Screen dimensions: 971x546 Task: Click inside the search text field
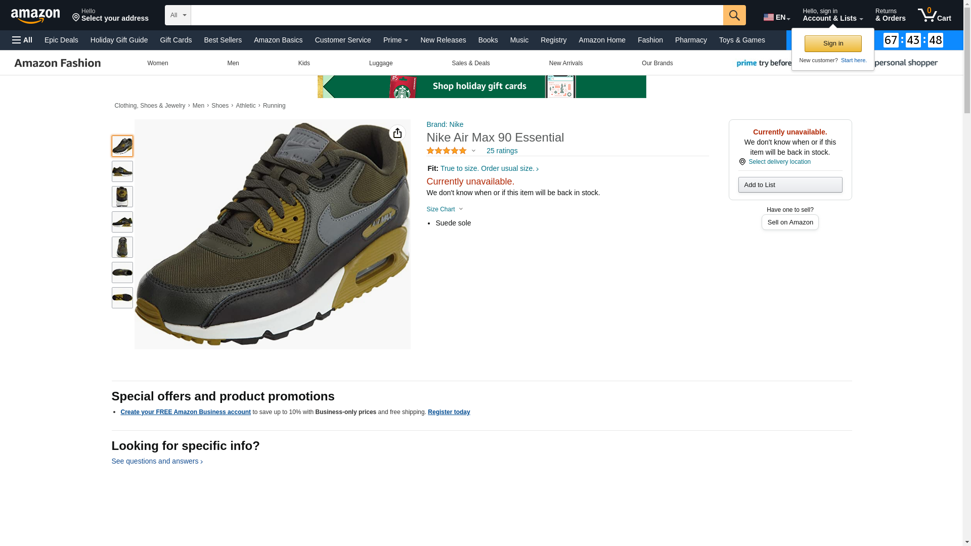click(456, 15)
